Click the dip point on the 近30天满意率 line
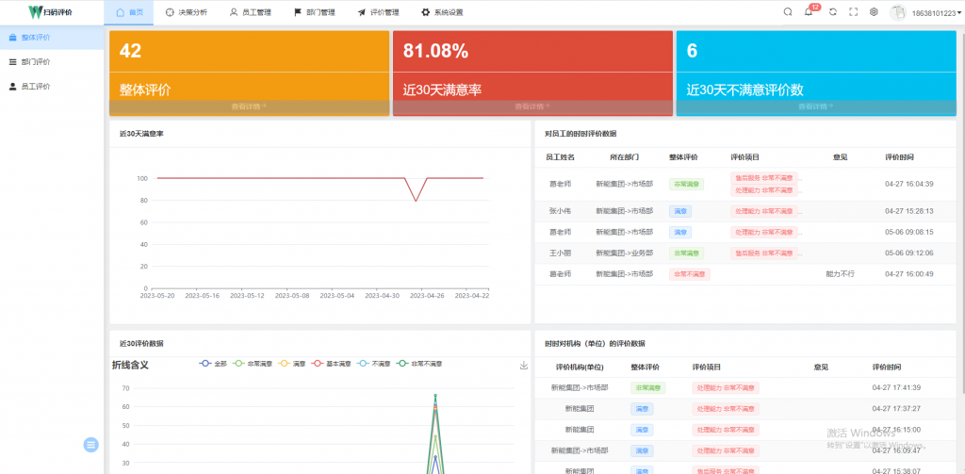 tap(416, 201)
